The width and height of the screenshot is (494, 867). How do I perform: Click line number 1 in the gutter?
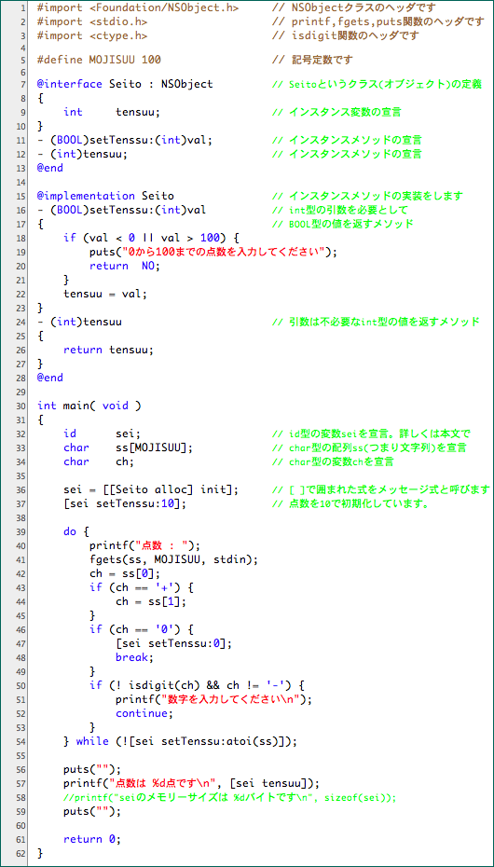pos(21,8)
